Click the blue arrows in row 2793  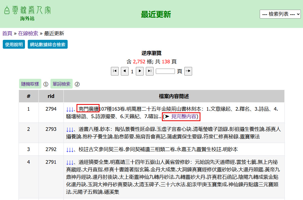[x=70, y=129]
